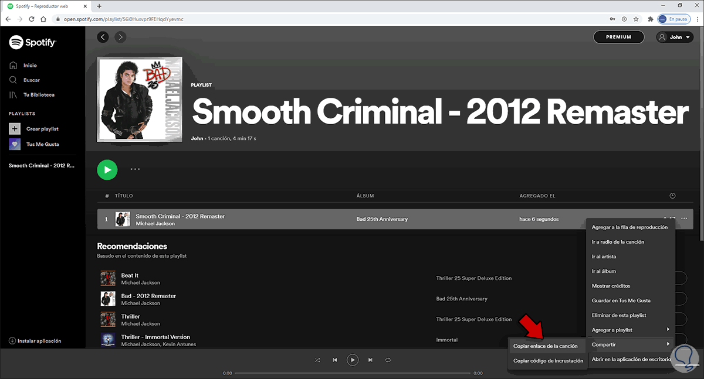Screen dimensions: 704x379
Task: Click the browser address bar
Action: coord(329,19)
